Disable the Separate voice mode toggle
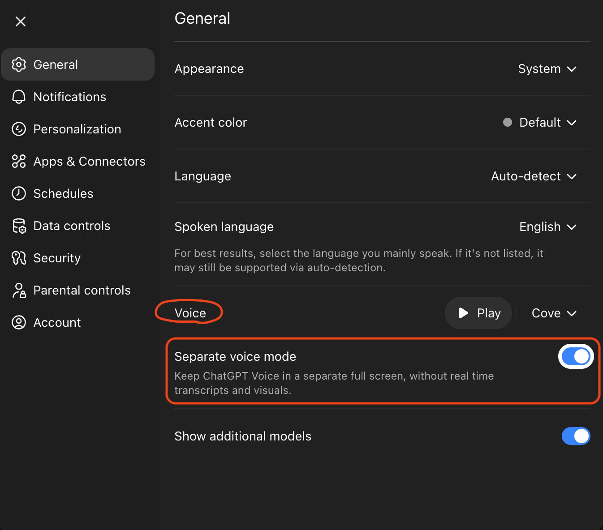The height and width of the screenshot is (530, 603). pos(576,356)
